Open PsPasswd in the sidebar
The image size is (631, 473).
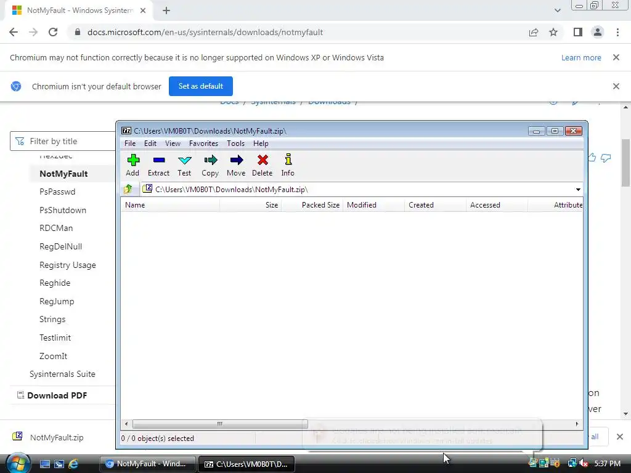[x=57, y=192]
